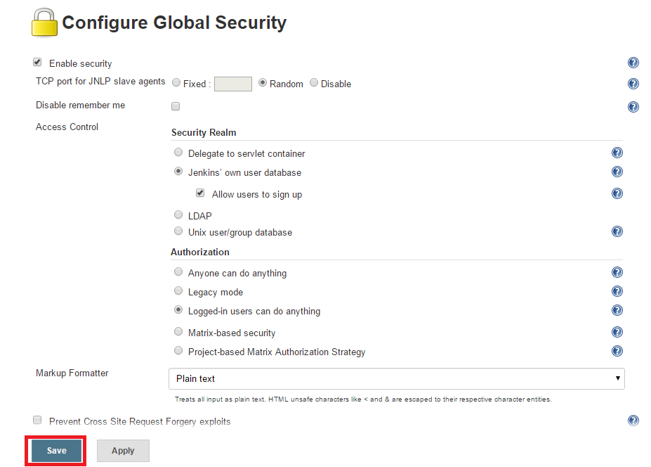Screen dimensions: 651x467
Task: Click the Save button
Action: pyautogui.click(x=56, y=450)
